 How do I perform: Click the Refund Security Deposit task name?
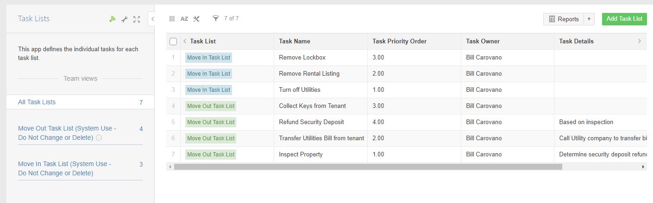pyautogui.click(x=311, y=122)
